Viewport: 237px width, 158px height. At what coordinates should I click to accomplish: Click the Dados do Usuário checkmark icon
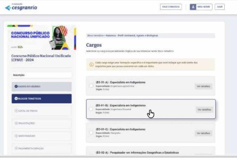pos(16,86)
